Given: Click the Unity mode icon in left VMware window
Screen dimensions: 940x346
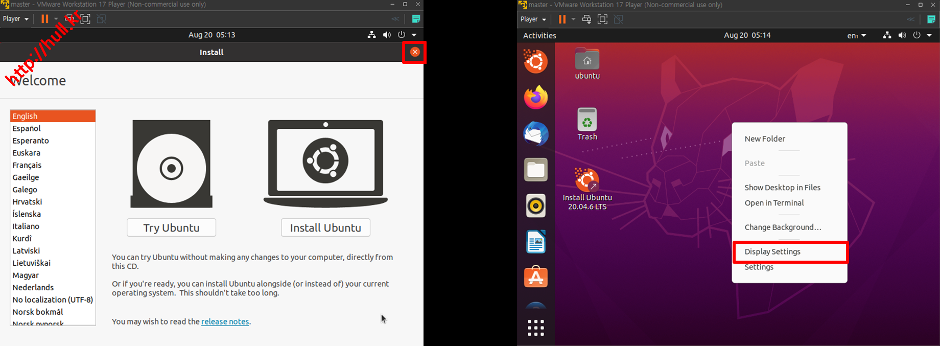Looking at the screenshot, I should (x=102, y=19).
